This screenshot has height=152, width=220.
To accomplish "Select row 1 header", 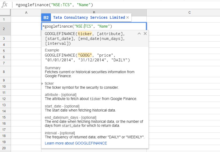I will pos(4,19).
